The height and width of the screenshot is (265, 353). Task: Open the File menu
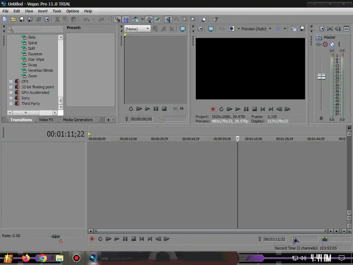(5, 11)
